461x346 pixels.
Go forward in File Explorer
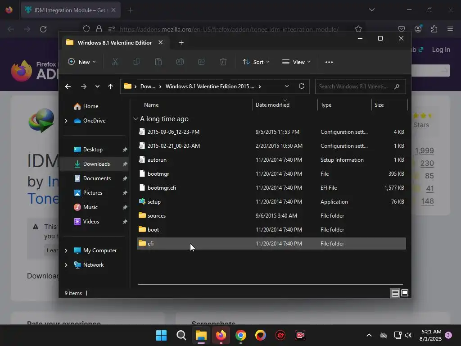83,86
